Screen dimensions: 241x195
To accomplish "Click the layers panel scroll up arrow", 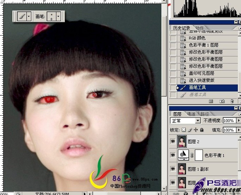I will coord(240,137).
